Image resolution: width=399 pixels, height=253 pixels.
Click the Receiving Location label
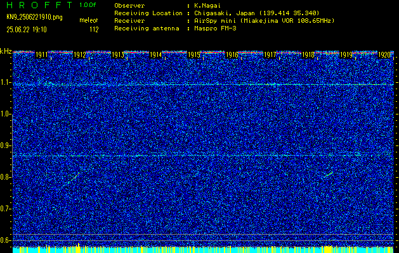point(148,13)
